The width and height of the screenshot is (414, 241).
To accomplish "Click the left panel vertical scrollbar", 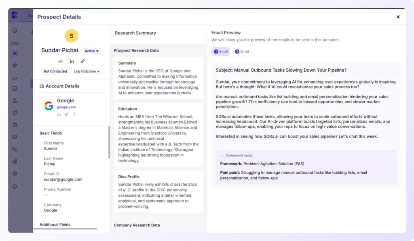I will (x=109, y=142).
